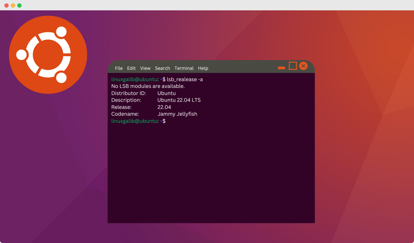
Task: Click 'No LSB modules are available.' line
Action: point(148,86)
